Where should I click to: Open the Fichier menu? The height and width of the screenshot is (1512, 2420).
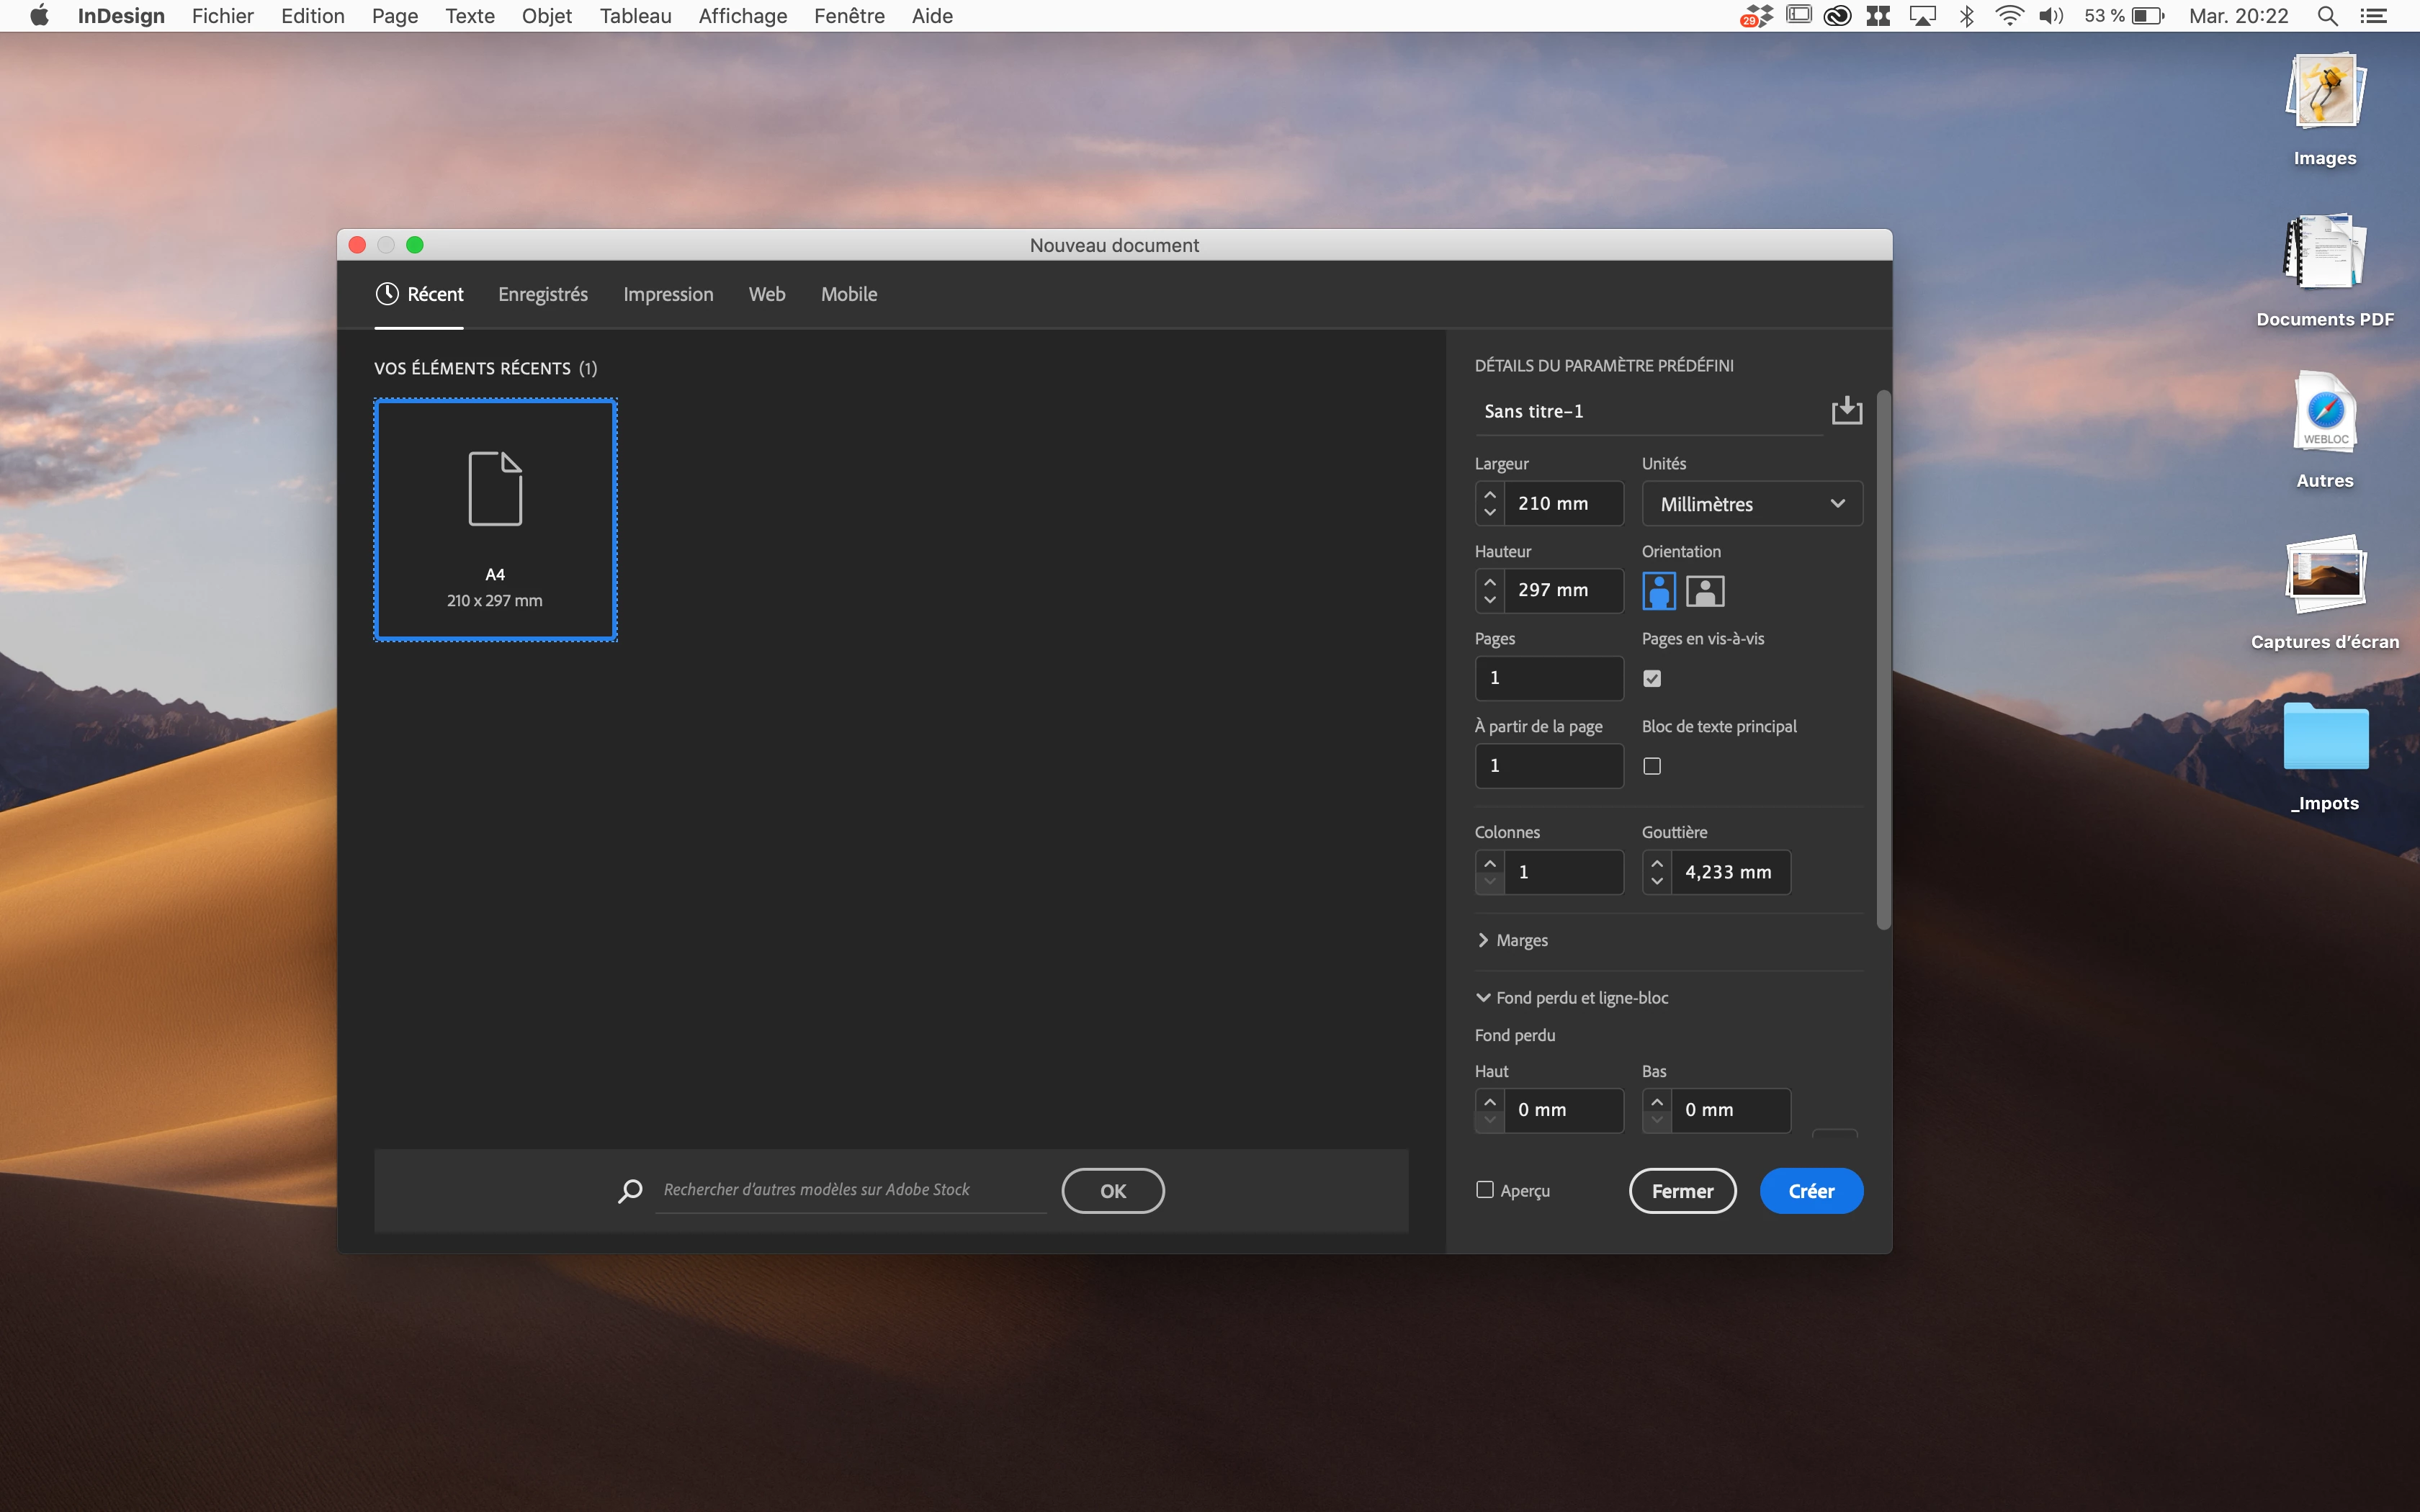tap(222, 16)
